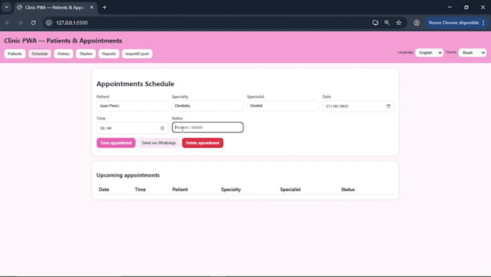Click the Status column header
The height and width of the screenshot is (277, 491).
click(348, 189)
